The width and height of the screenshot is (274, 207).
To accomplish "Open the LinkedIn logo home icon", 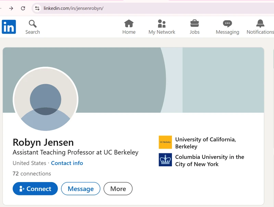I will coord(9,27).
